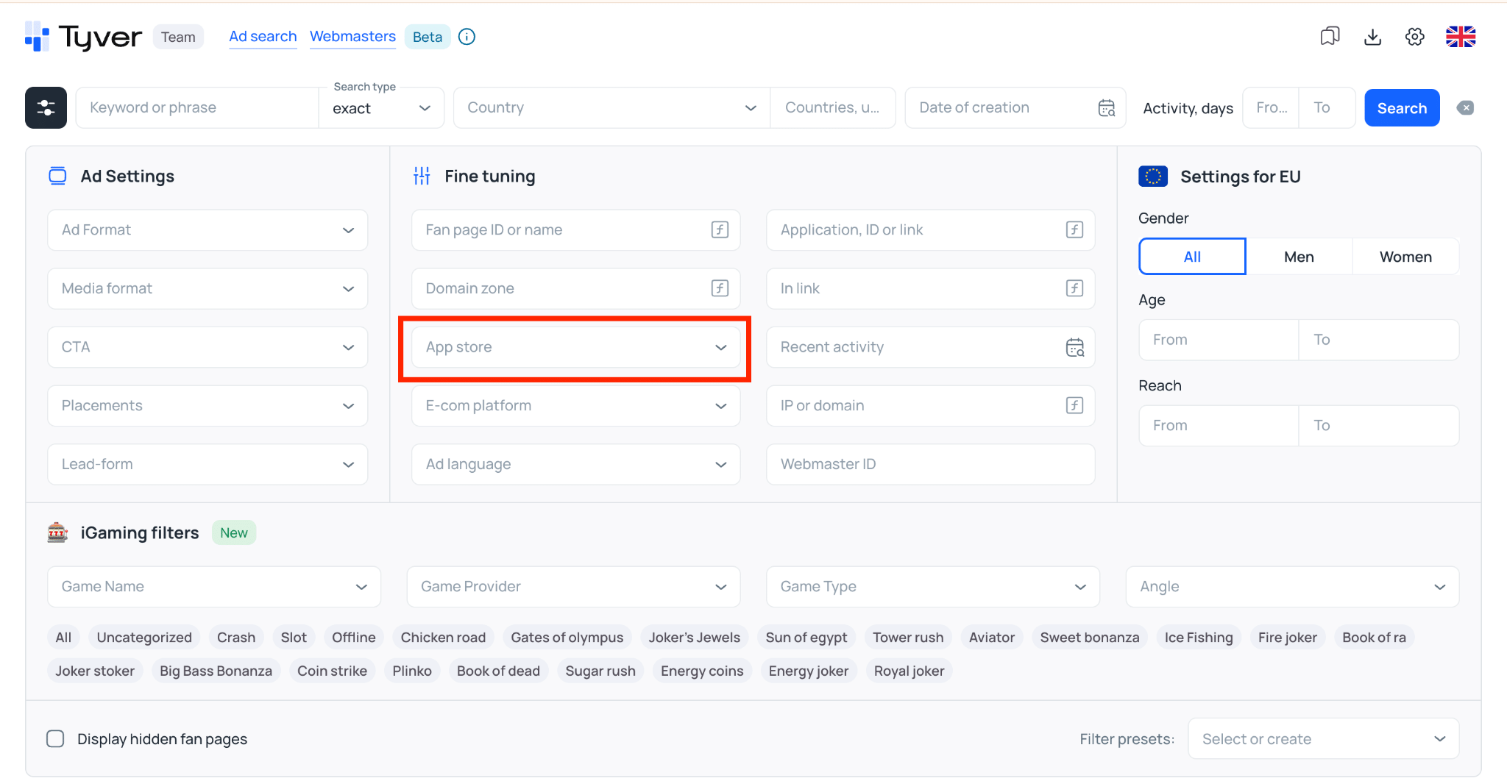
Task: Select the Sweet bonanza game chip
Action: [1090, 638]
